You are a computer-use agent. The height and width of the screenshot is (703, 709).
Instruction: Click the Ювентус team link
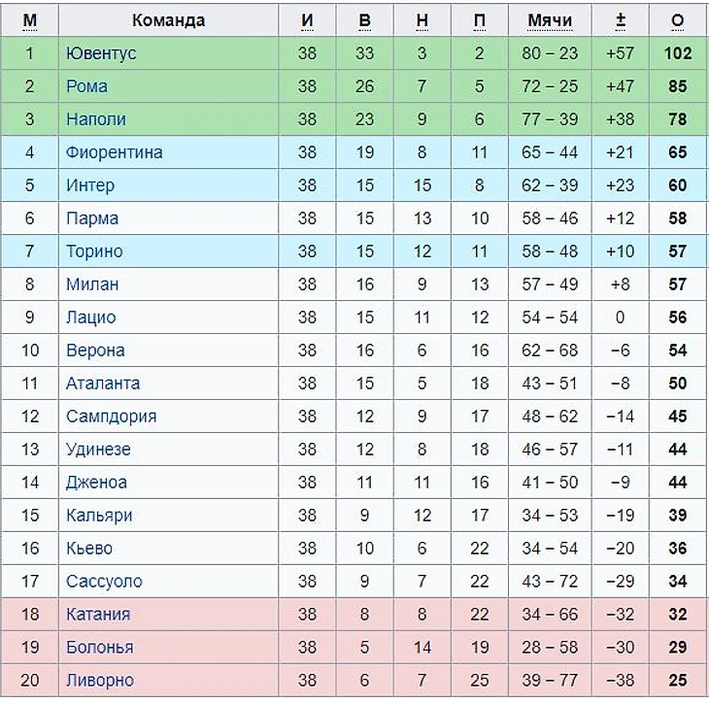(x=101, y=53)
